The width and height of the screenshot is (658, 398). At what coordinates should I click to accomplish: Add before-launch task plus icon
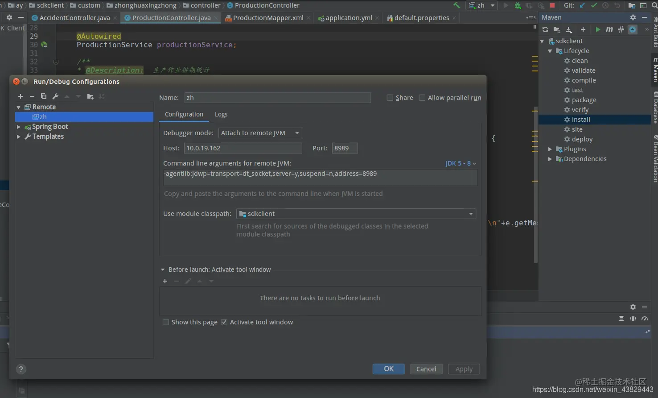click(165, 281)
